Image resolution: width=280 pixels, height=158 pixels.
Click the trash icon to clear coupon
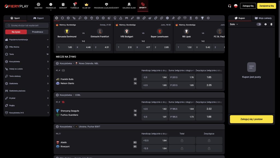tap(271, 24)
